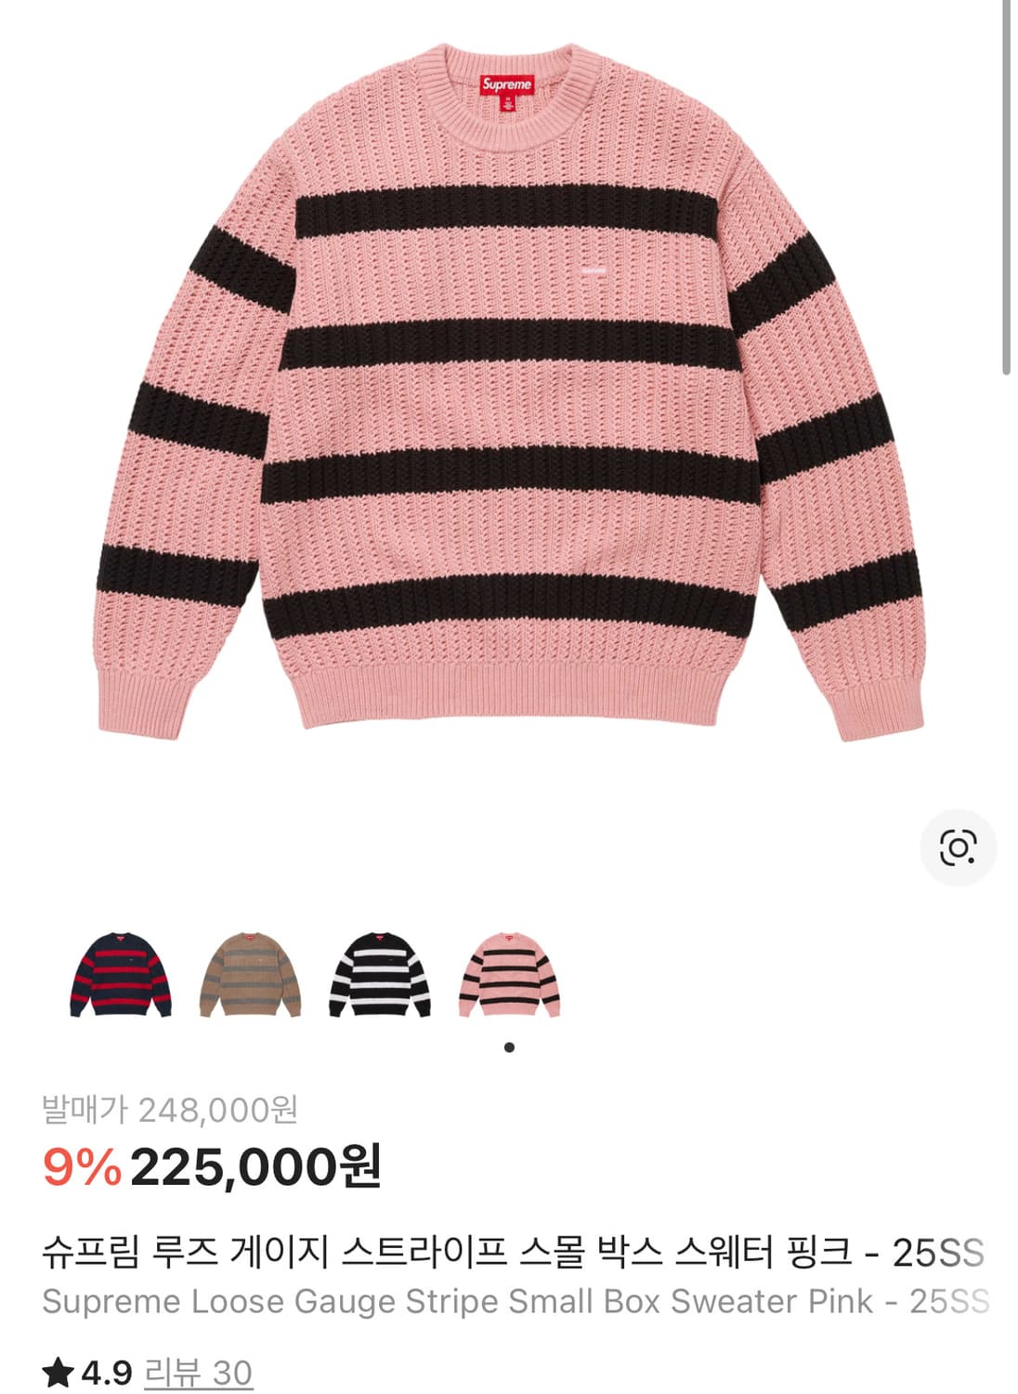This screenshot has width=1018, height=1394.
Task: Tap the 4.9 rating score
Action: [107, 1373]
